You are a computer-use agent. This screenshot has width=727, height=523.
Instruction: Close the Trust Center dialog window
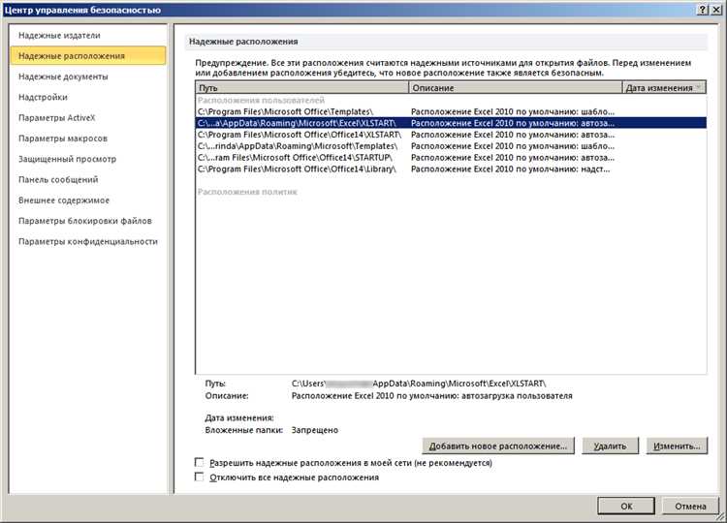715,10
